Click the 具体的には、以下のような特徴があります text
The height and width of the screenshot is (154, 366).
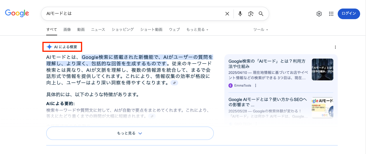(x=93, y=95)
